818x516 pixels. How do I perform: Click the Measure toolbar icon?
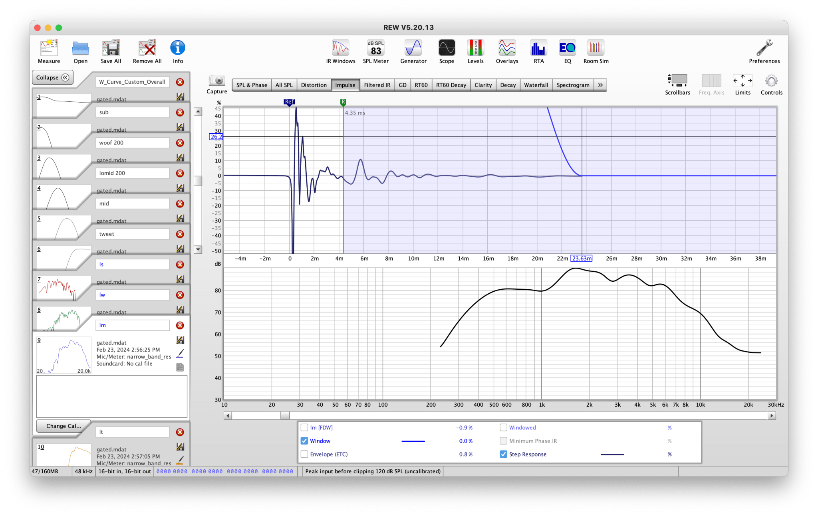tap(49, 51)
